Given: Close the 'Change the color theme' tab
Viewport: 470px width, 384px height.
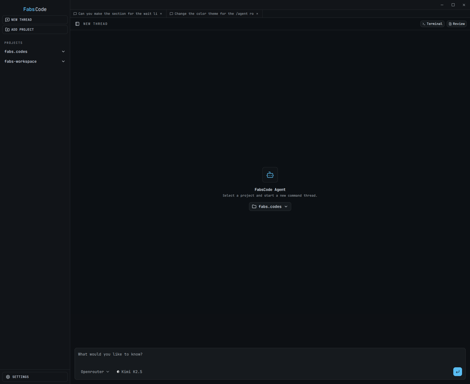Looking at the screenshot, I should 257,14.
